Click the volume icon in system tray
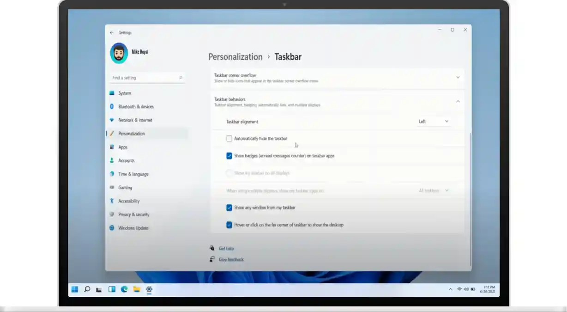This screenshot has width=567, height=312. [466, 289]
